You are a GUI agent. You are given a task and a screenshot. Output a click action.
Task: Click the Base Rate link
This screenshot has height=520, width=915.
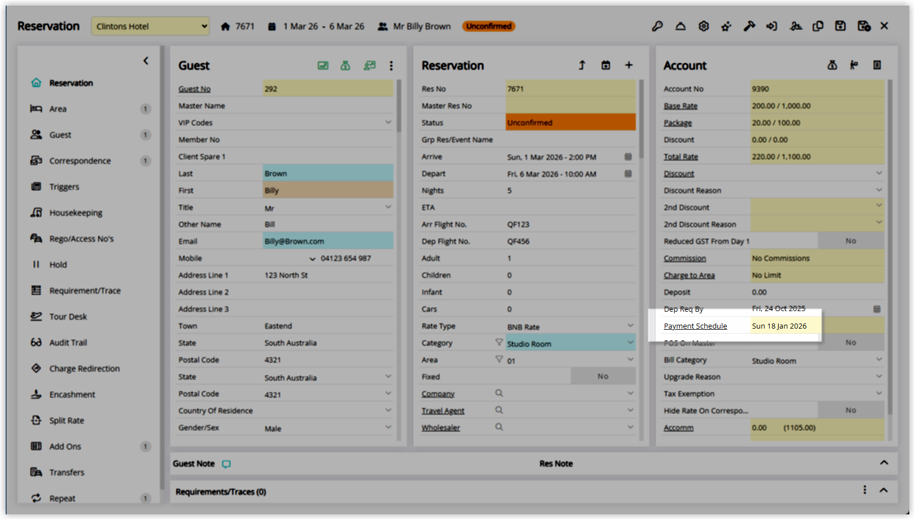(680, 106)
